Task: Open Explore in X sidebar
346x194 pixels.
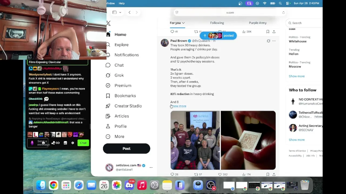Action: (x=118, y=45)
